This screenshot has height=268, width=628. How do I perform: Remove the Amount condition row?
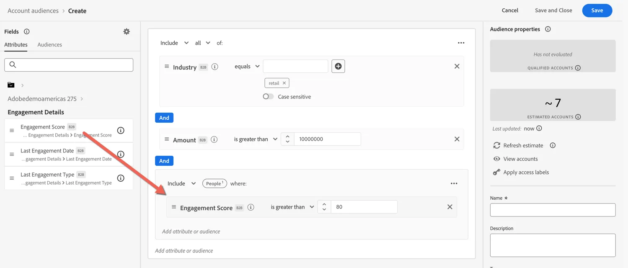tap(457, 139)
